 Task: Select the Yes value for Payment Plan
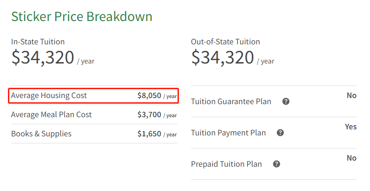351,127
